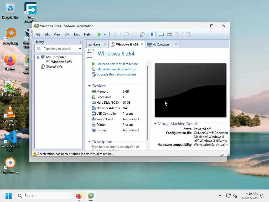Click the Unity mode toolbar icon
Screen dimensions: 269x202
[x=177, y=34]
